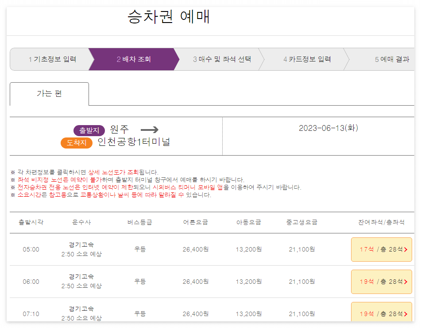The height and width of the screenshot is (328, 421).
Task: Click 21,100원 student fare in 05:00 row
Action: pyautogui.click(x=302, y=249)
